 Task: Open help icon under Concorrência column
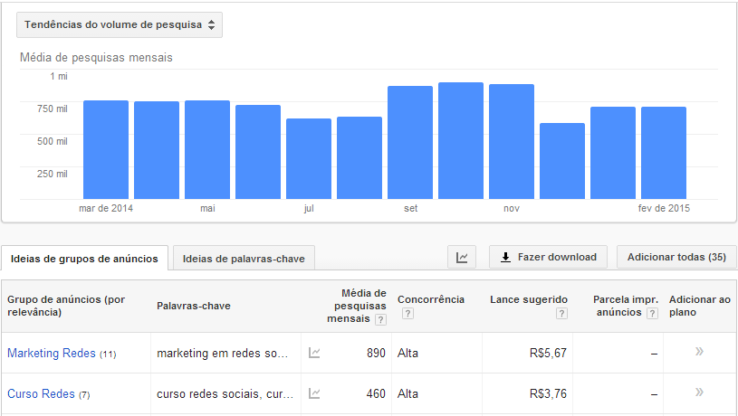407,313
